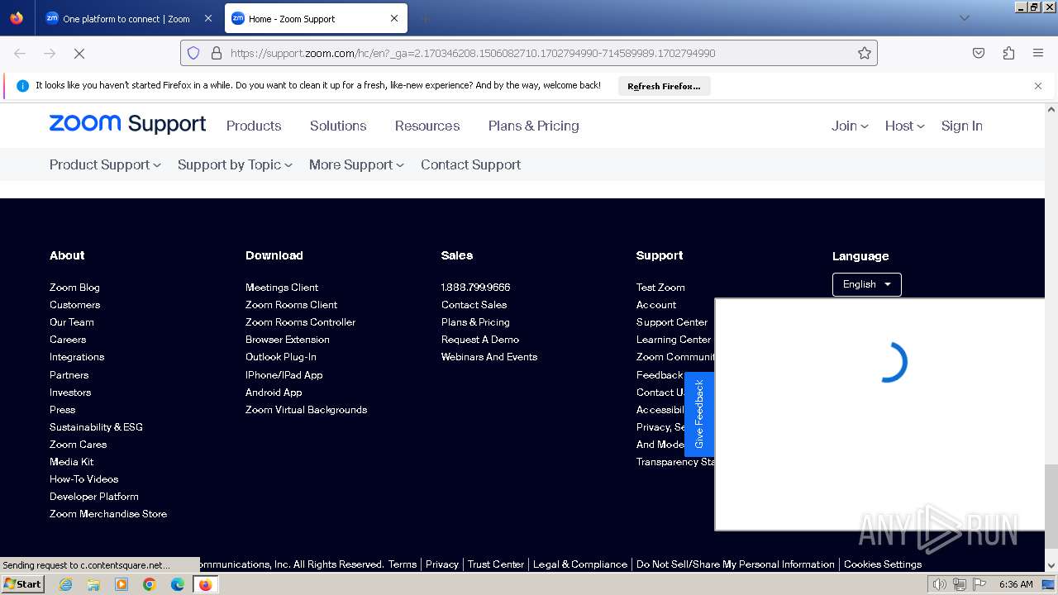Open Cookies Settings in footer
This screenshot has height=595, width=1058.
(x=883, y=564)
